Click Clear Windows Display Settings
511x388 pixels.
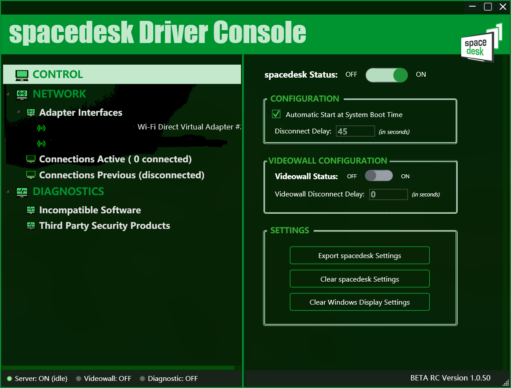tap(359, 302)
